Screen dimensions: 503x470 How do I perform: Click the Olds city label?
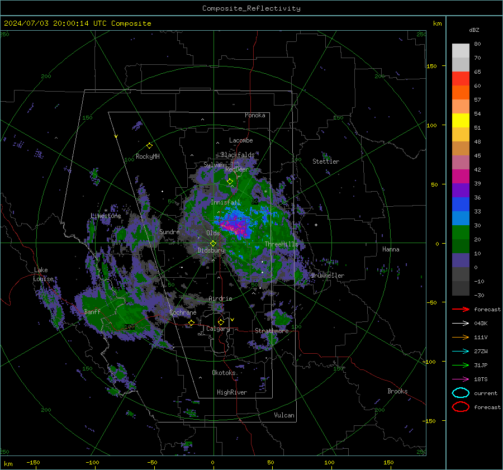[x=213, y=233]
